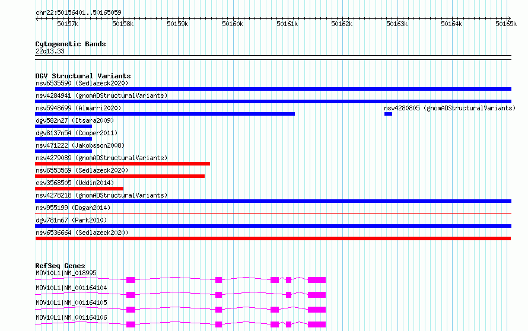Viewport: 528px width, 331px height.
Task: Select first exon of MOV10L1|NM_018995
Action: (x=131, y=280)
